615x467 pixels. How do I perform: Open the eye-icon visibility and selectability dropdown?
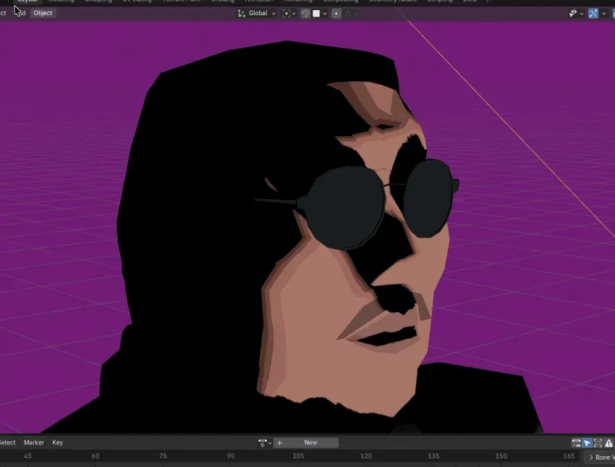576,14
